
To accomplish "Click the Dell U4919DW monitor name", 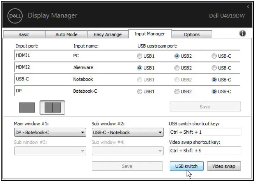I will coord(227,16).
